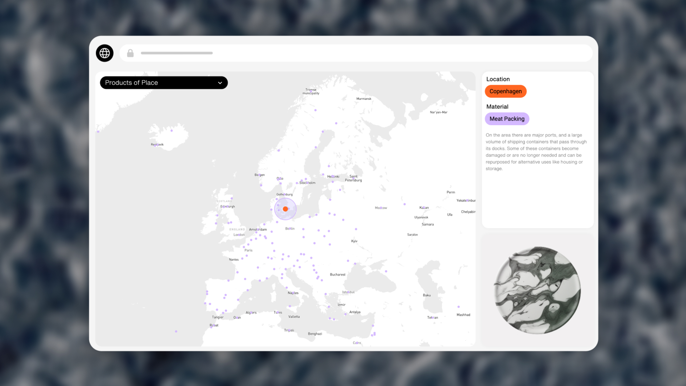The height and width of the screenshot is (386, 686).
Task: Expand the dropdown chevron arrow
Action: (220, 83)
